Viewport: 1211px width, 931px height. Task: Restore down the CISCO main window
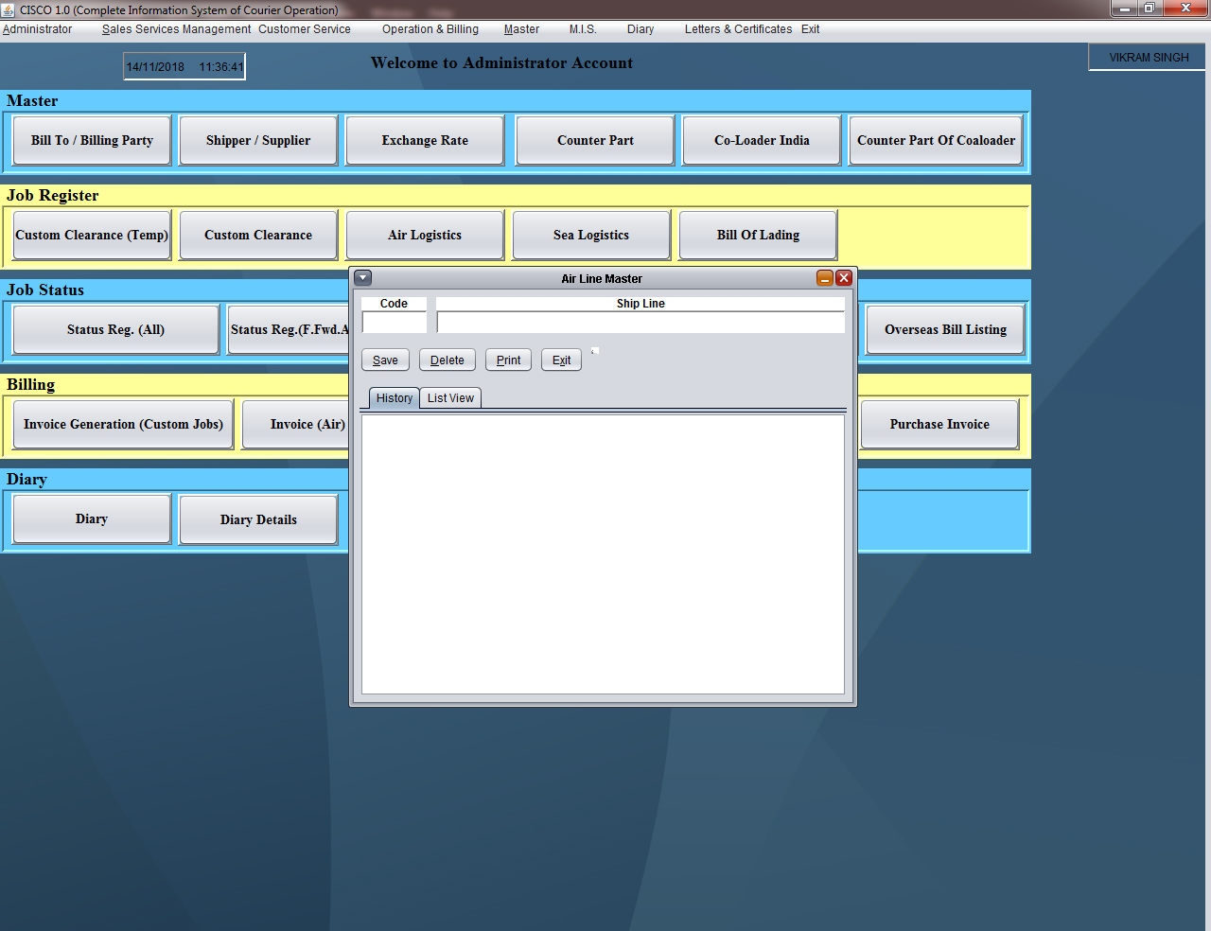[1150, 9]
